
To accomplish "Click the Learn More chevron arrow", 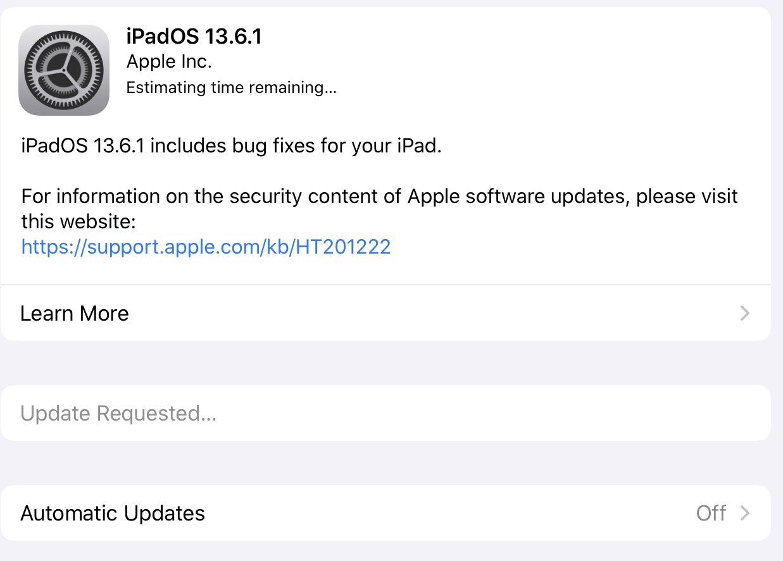I will (745, 313).
